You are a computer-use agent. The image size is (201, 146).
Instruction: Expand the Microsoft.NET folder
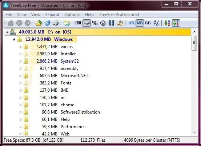pyautogui.click(x=20, y=76)
